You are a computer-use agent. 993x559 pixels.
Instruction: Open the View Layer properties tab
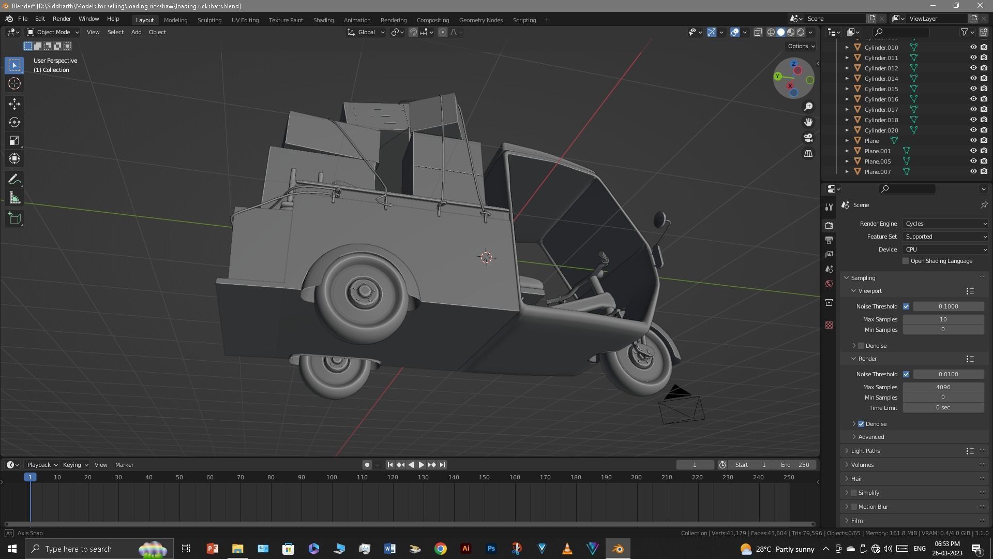[829, 255]
